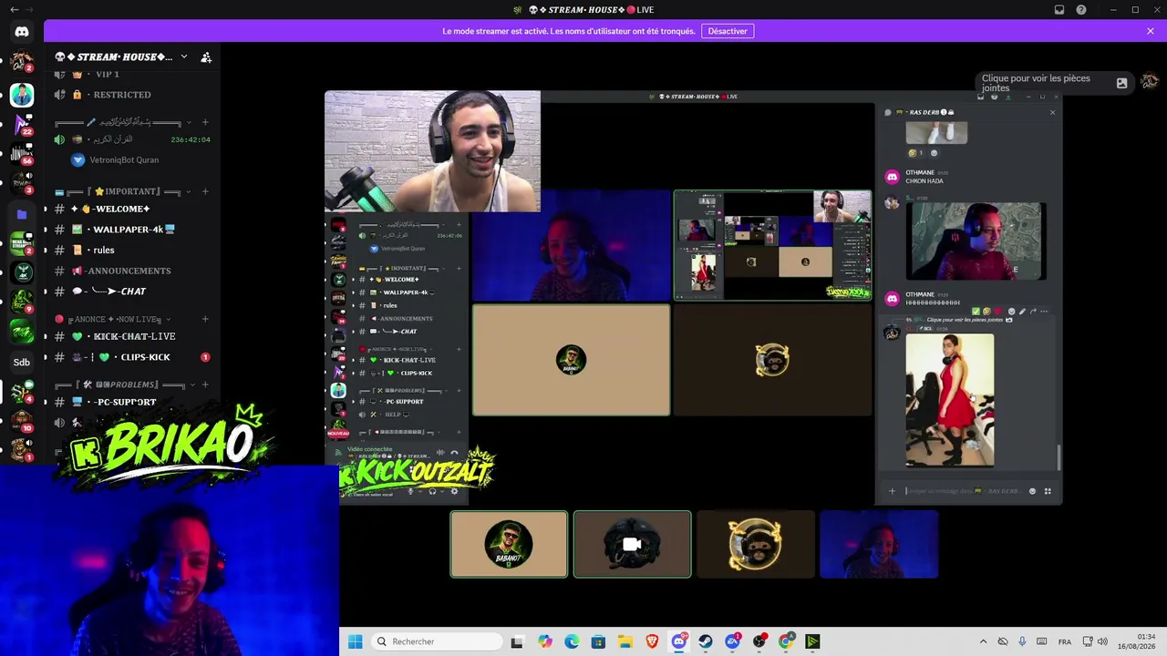The image size is (1167, 656).
Task: Open Task View on the taskbar
Action: coord(517,641)
